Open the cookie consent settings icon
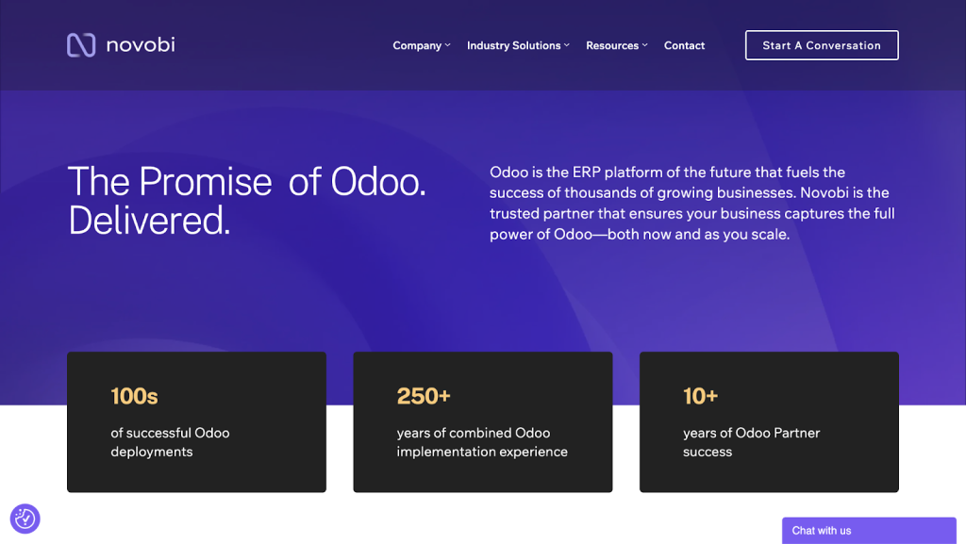 (x=25, y=519)
